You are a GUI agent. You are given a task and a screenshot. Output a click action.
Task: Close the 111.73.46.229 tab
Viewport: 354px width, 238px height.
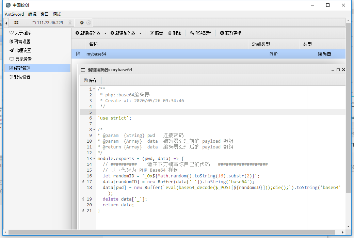[70, 22]
